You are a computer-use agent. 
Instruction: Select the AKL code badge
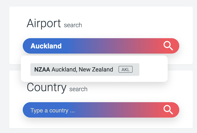125,70
